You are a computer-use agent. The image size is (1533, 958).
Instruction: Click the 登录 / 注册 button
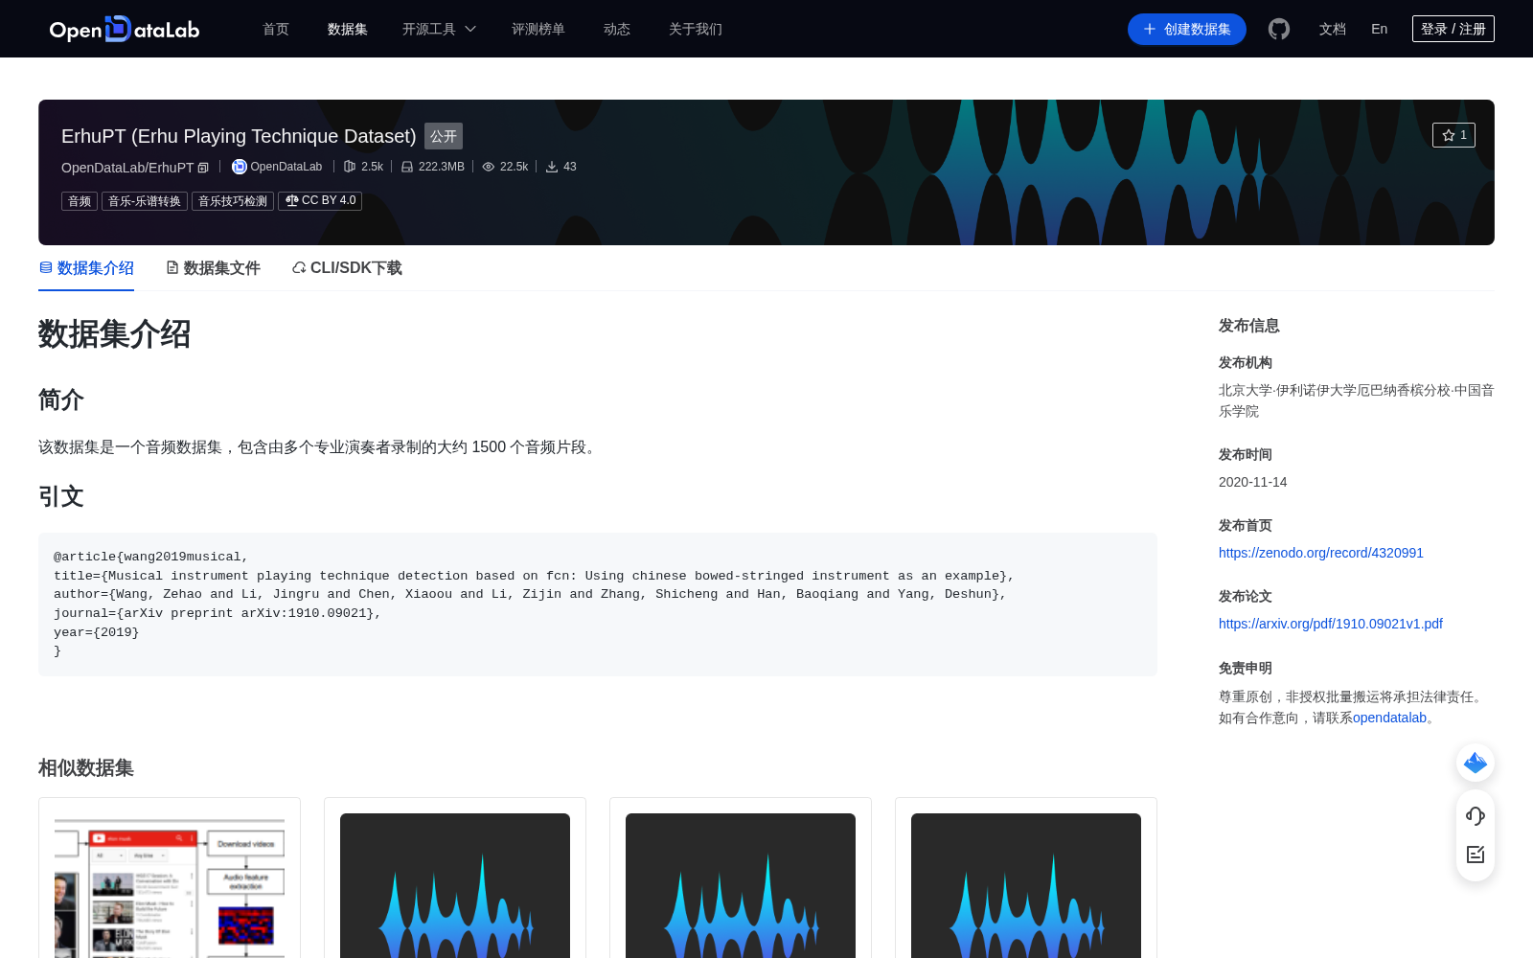coord(1453,29)
